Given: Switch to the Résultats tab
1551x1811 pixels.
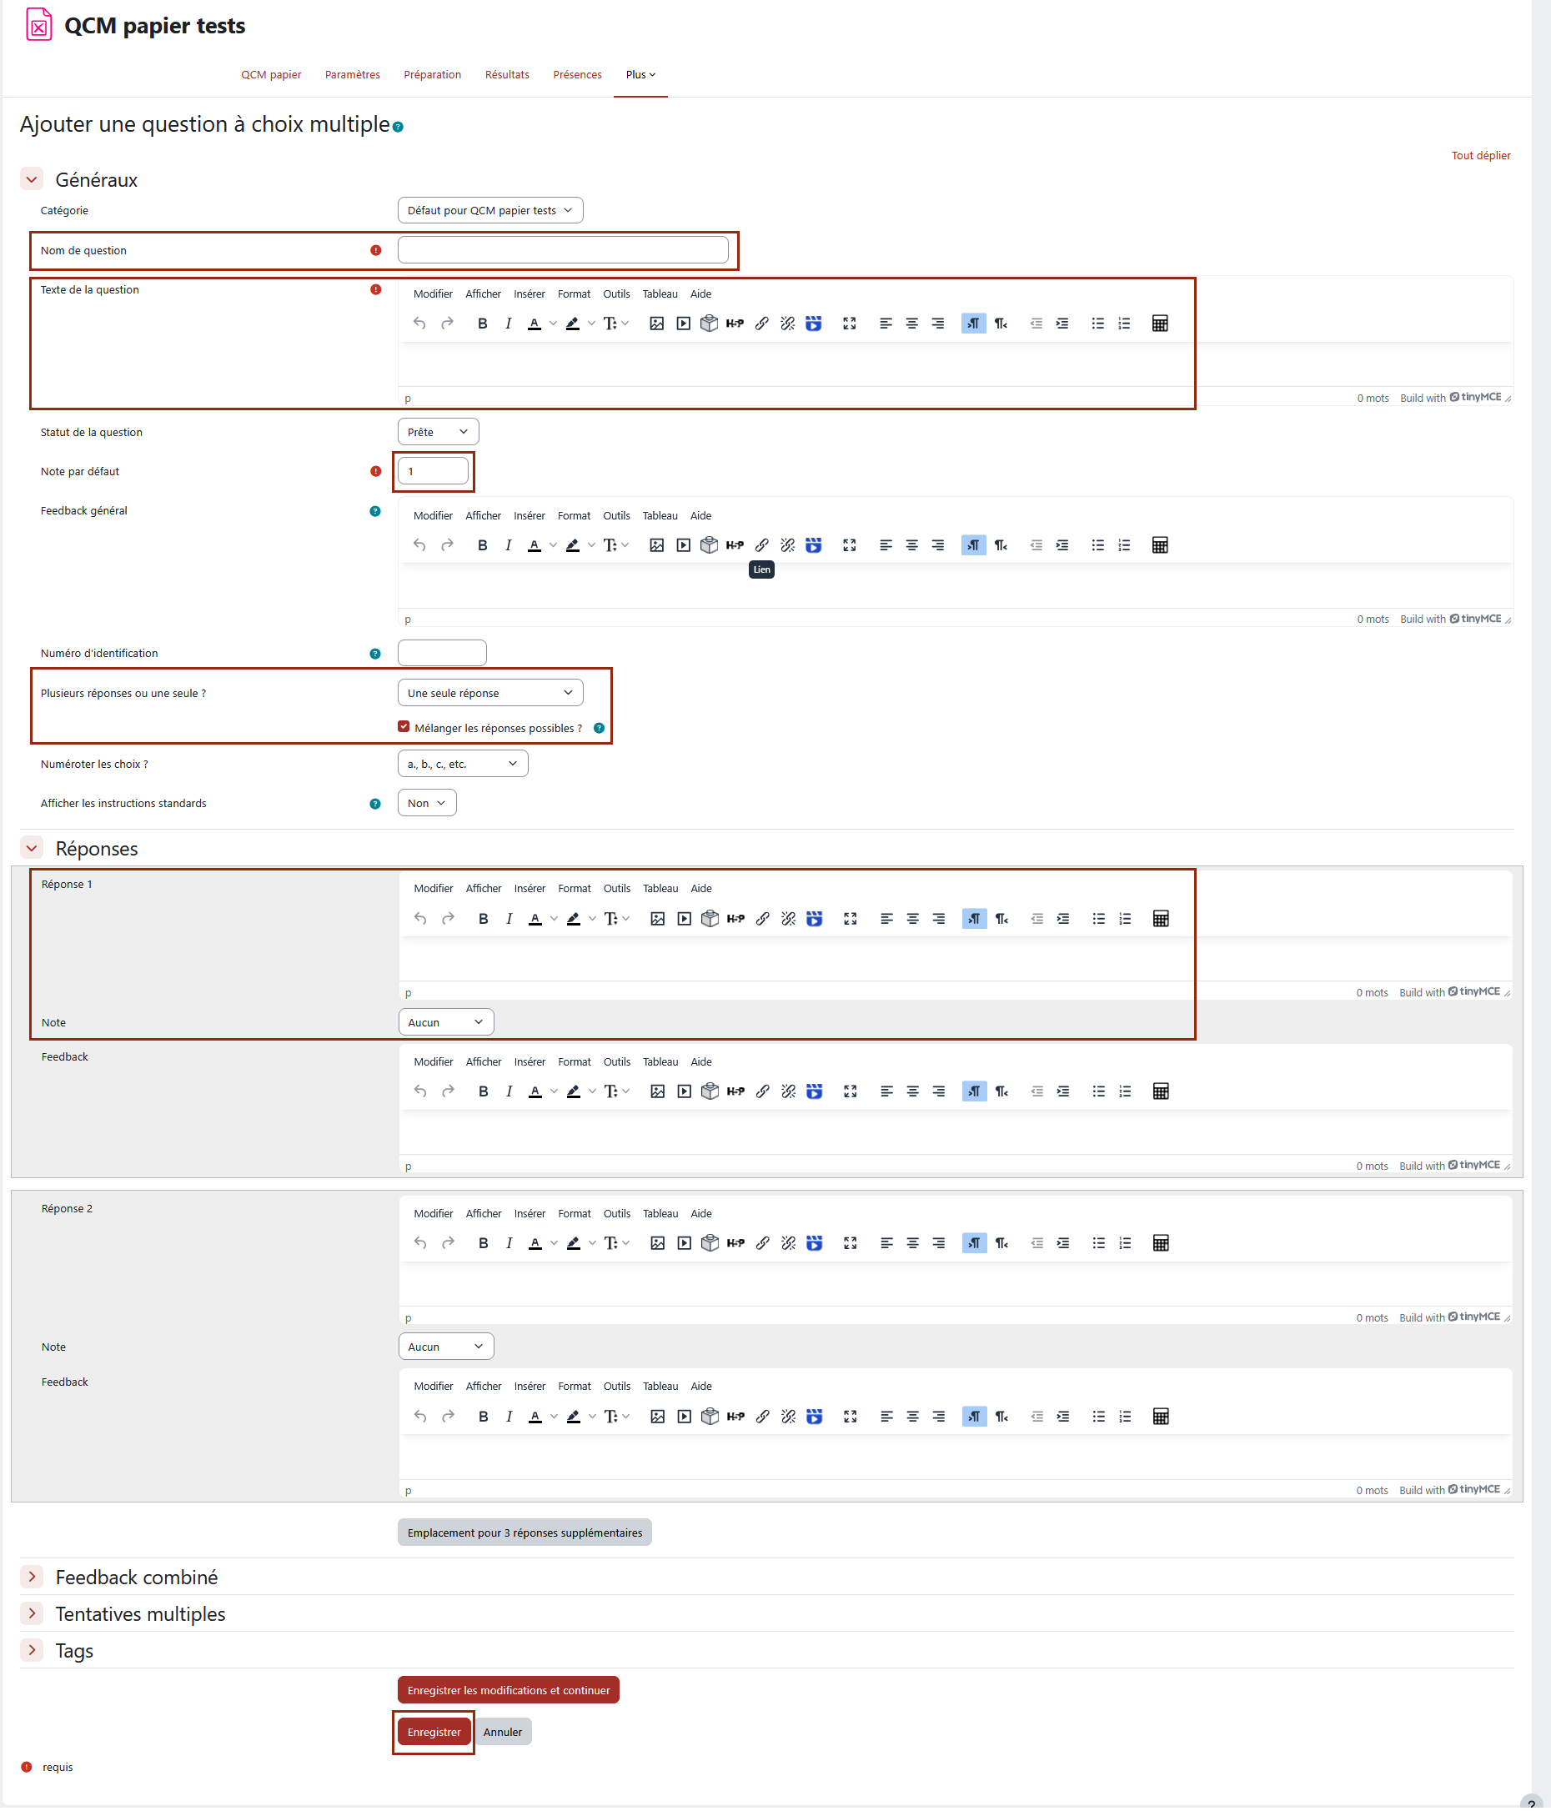Looking at the screenshot, I should (x=507, y=75).
